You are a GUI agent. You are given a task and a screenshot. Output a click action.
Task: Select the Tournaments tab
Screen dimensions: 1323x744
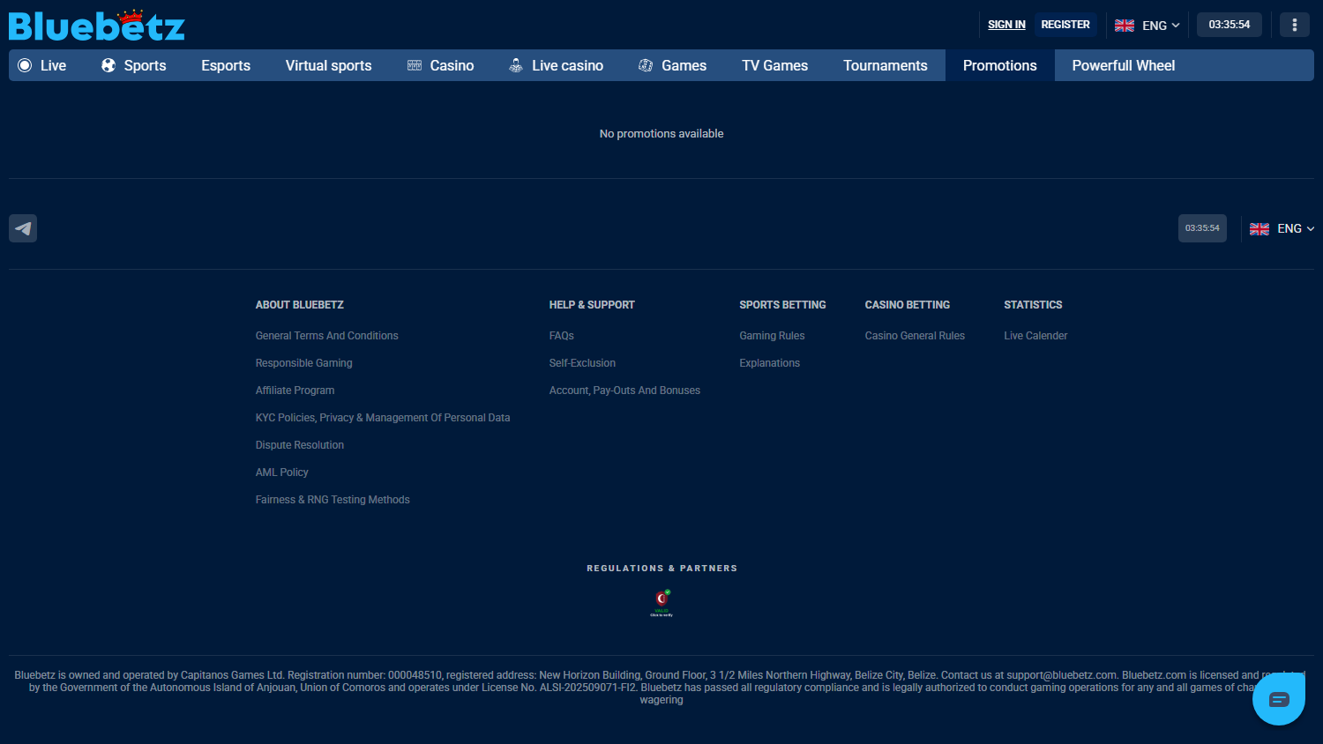point(886,65)
